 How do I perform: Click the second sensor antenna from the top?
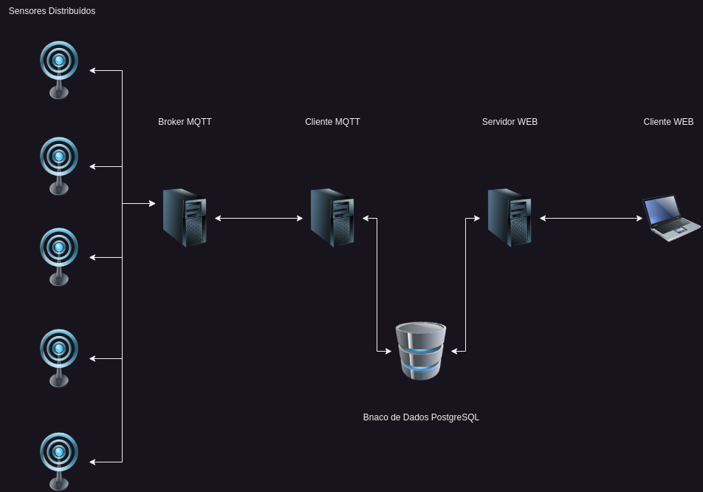pyautogui.click(x=59, y=165)
